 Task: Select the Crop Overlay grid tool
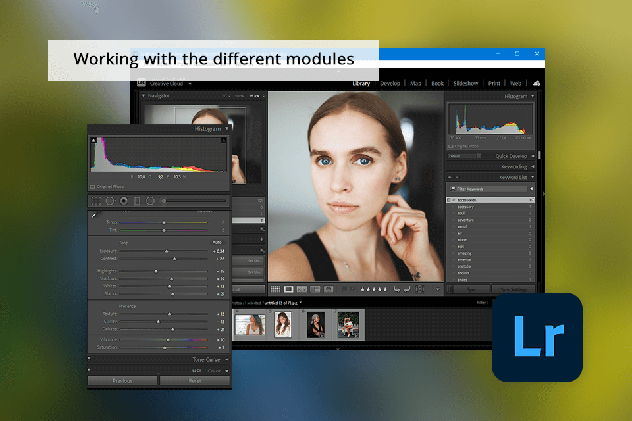[x=96, y=201]
